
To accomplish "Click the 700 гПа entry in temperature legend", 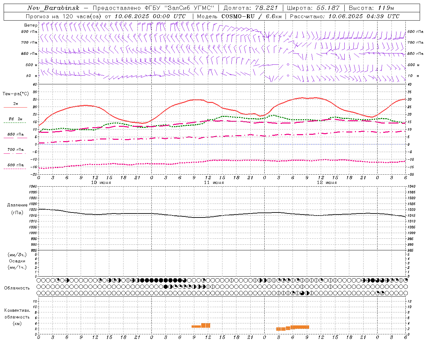I will point(16,150).
